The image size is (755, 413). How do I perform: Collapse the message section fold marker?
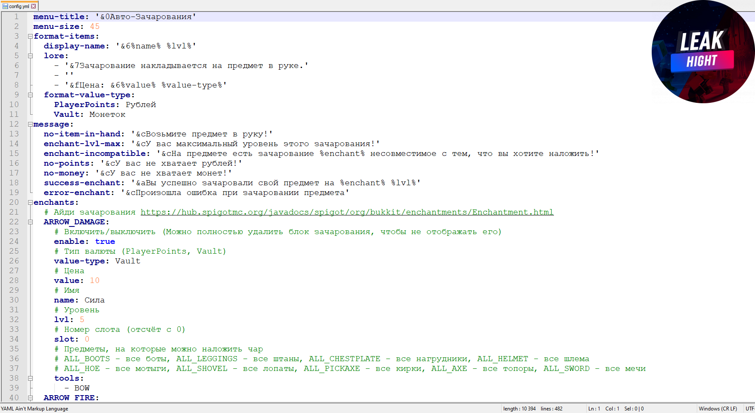30,124
